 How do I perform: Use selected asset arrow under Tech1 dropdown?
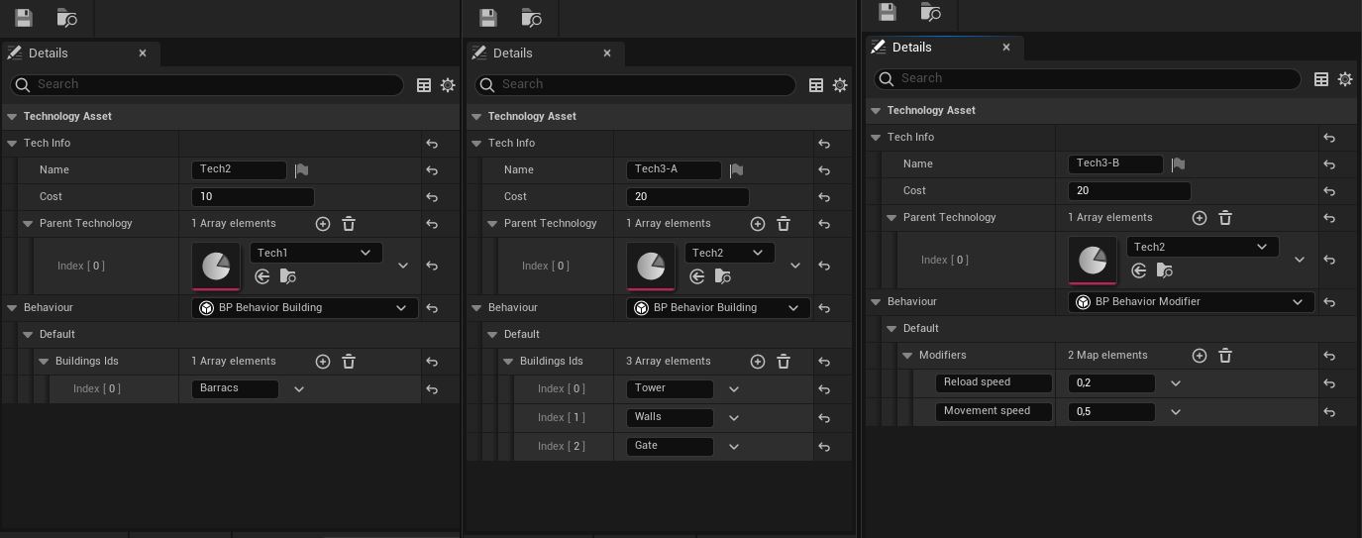coord(262,276)
